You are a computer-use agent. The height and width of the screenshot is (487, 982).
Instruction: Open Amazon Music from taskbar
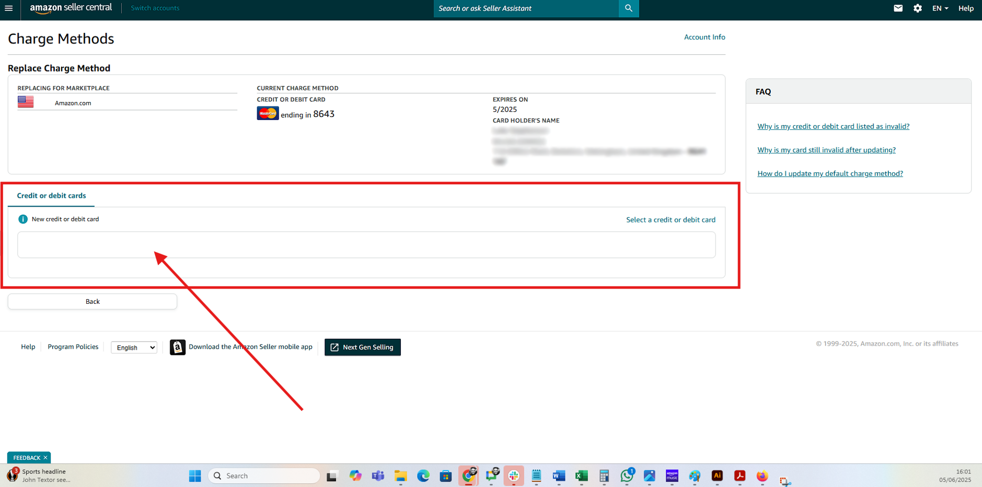tap(672, 476)
